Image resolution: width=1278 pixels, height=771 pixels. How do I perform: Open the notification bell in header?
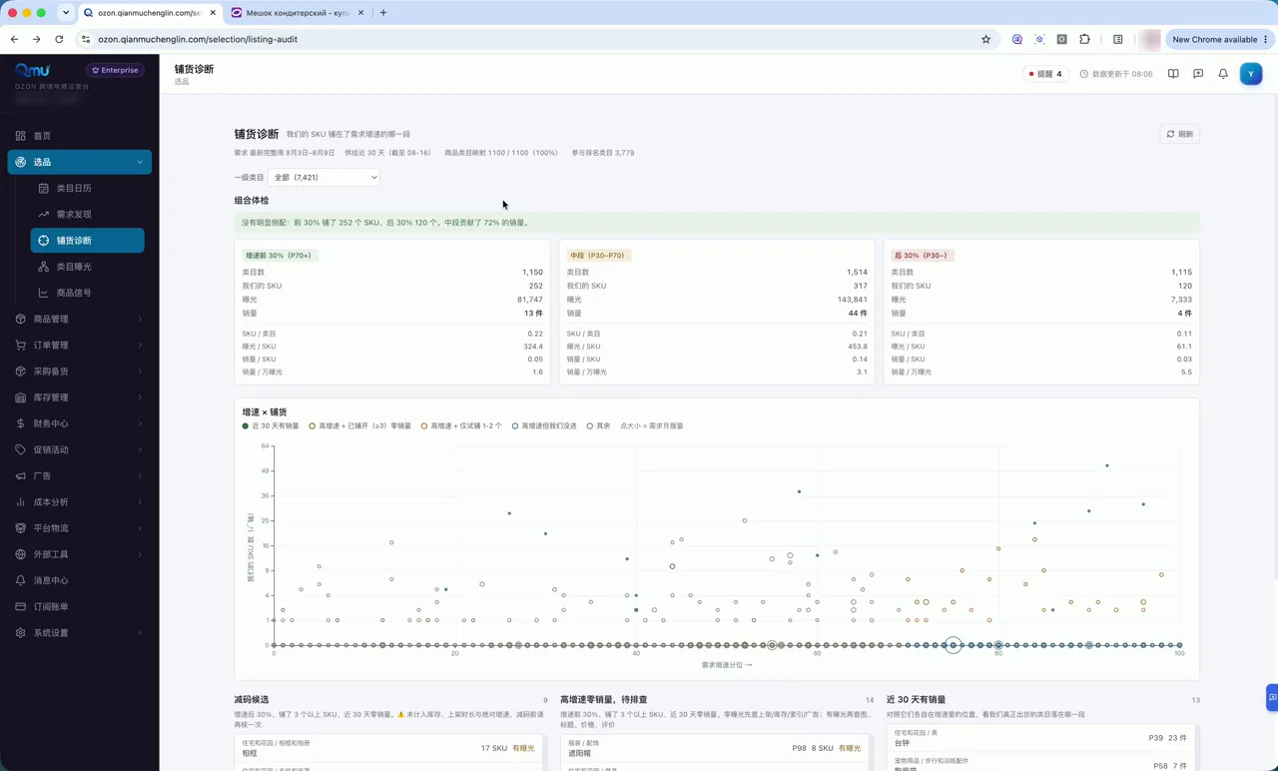click(x=1223, y=74)
